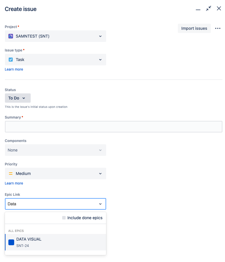Open the Priority Medium dropdown
Screen dimensions: 225x262
click(56, 174)
